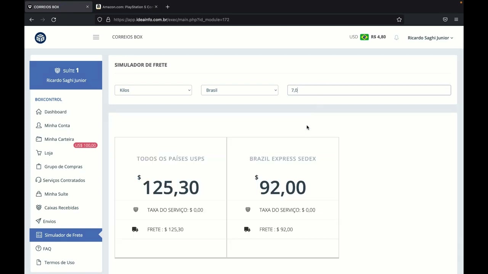Click the 125,30 price value
Screen dimensions: 488x274
tap(170, 187)
